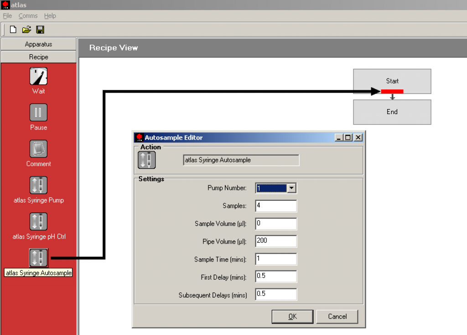Minimize the Autosample Editor window
The width and height of the screenshot is (467, 335).
coord(339,137)
